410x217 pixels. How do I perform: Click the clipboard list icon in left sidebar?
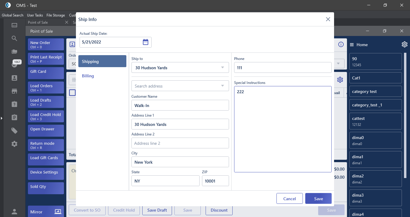14,117
